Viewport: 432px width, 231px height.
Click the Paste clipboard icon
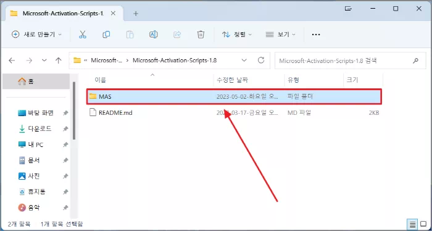pyautogui.click(x=130, y=35)
